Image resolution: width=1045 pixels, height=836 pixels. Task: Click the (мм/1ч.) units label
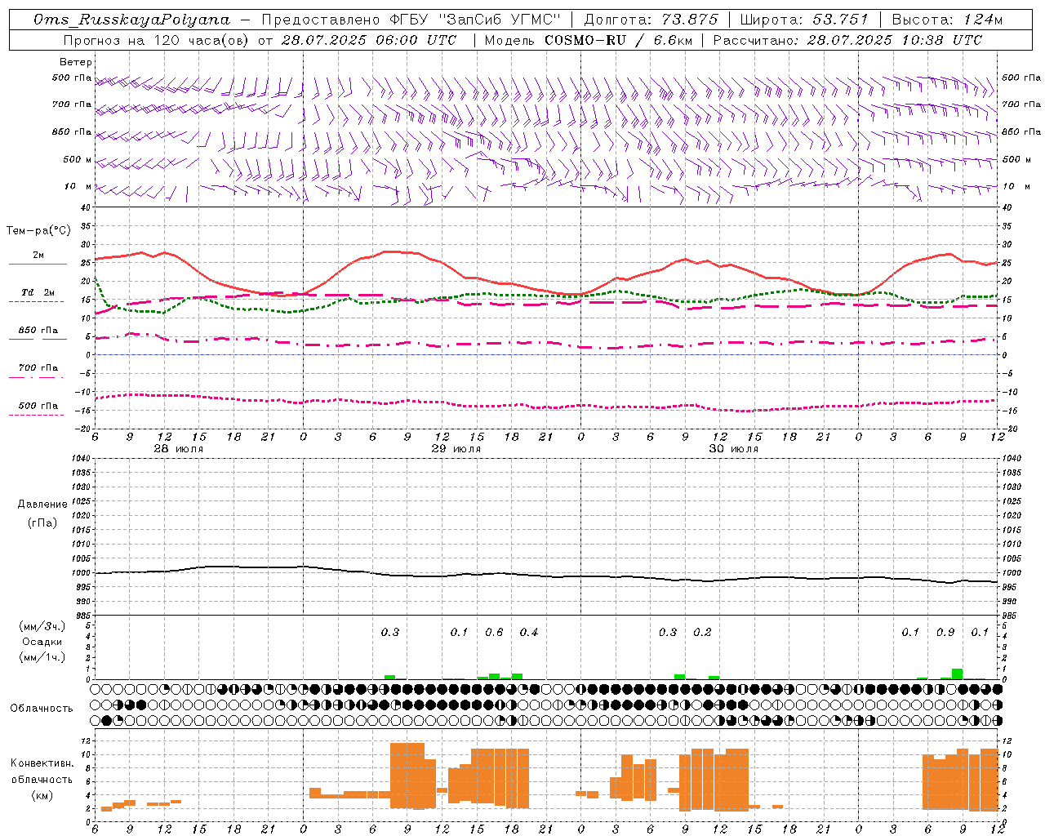coord(42,657)
